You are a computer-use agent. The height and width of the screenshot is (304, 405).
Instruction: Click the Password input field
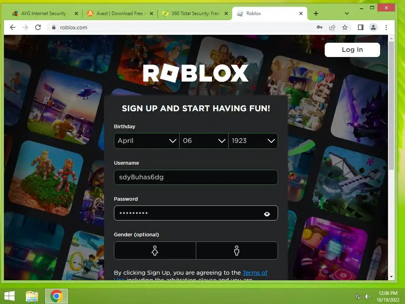coord(196,213)
